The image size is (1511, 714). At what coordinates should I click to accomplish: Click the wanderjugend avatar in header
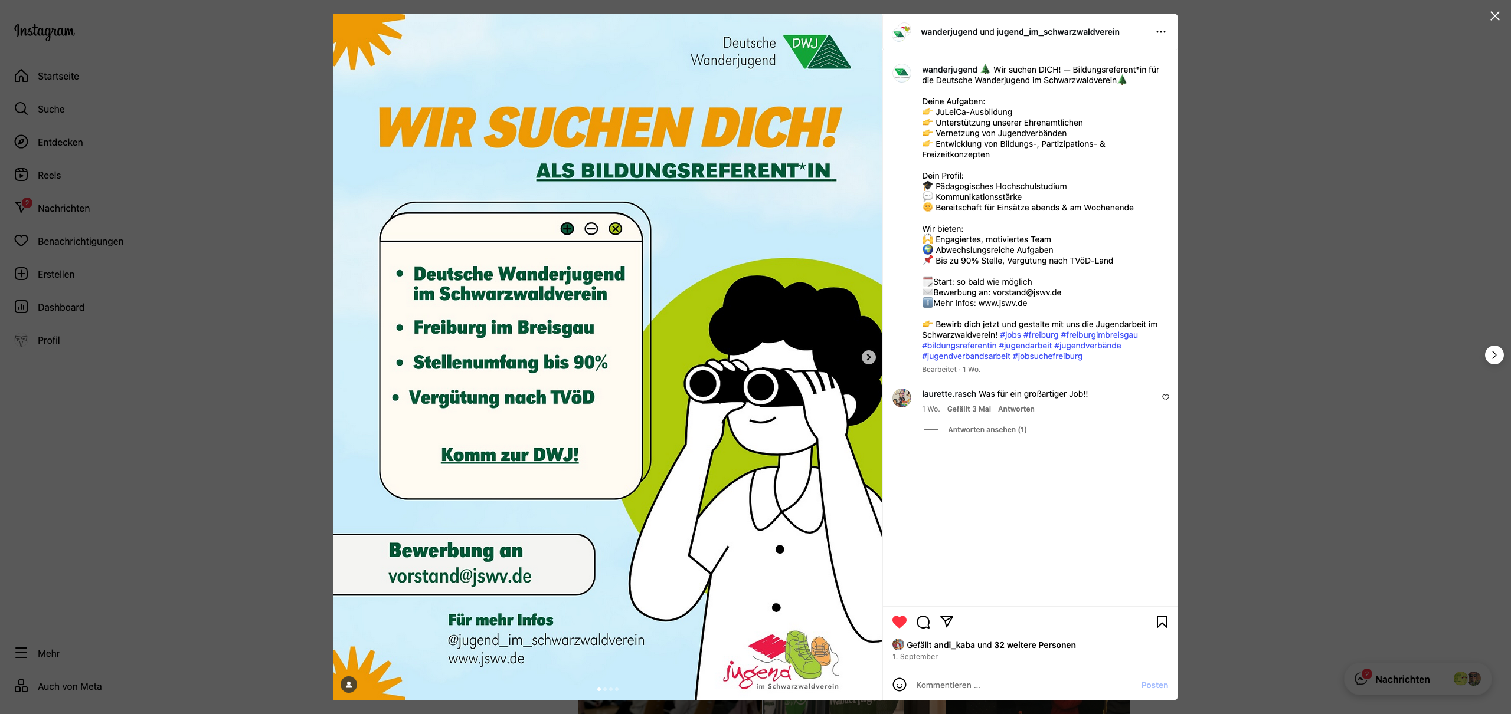click(902, 32)
